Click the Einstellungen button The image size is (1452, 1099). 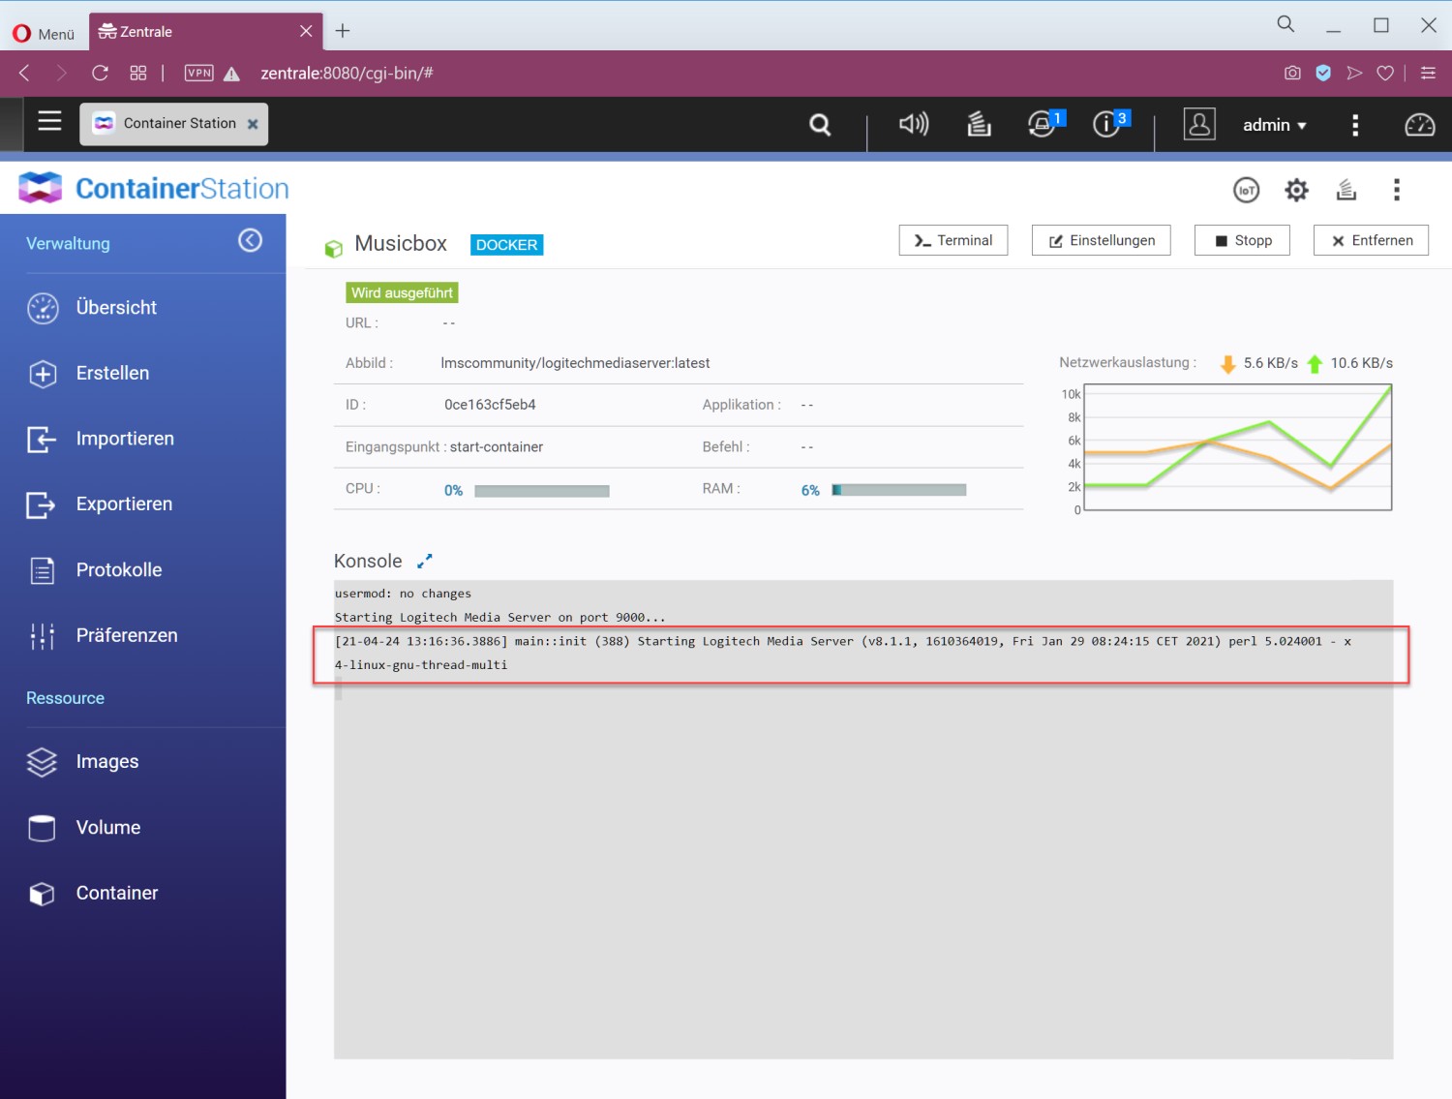pos(1102,240)
